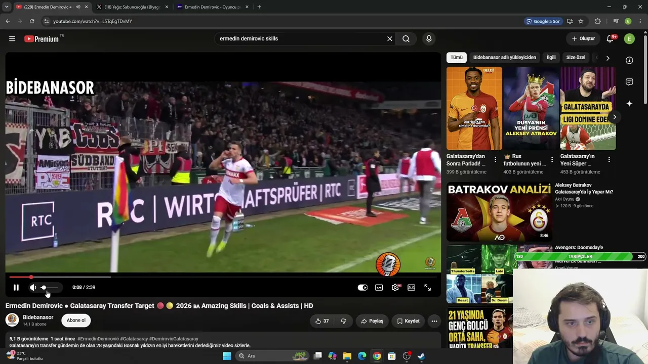Image resolution: width=648 pixels, height=364 pixels.
Task: Show more Shorts with carousel arrow
Action: pos(615,117)
